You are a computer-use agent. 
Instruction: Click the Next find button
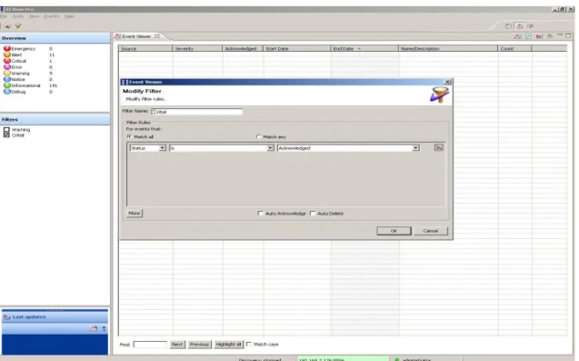[177, 344]
